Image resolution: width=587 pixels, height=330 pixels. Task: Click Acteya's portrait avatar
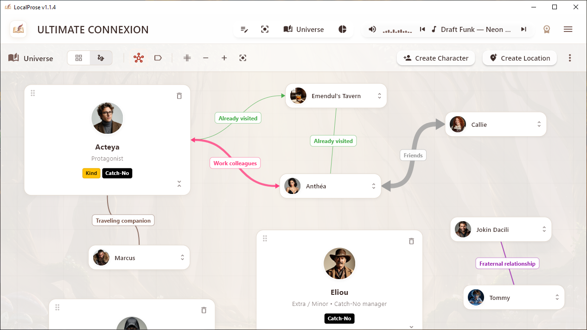pos(107,118)
